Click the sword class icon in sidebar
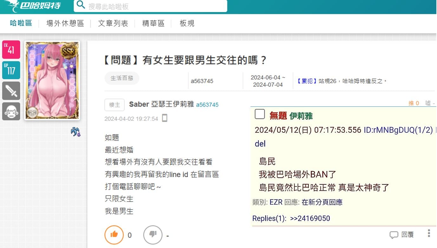Viewport: 437px width, 248px height. [11, 91]
